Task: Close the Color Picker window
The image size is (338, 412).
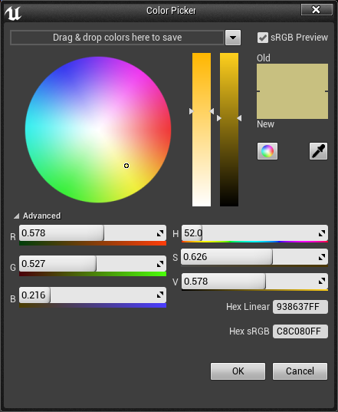Action: coord(317,10)
